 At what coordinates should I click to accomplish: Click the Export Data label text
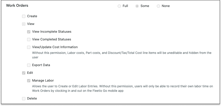(x=41, y=65)
